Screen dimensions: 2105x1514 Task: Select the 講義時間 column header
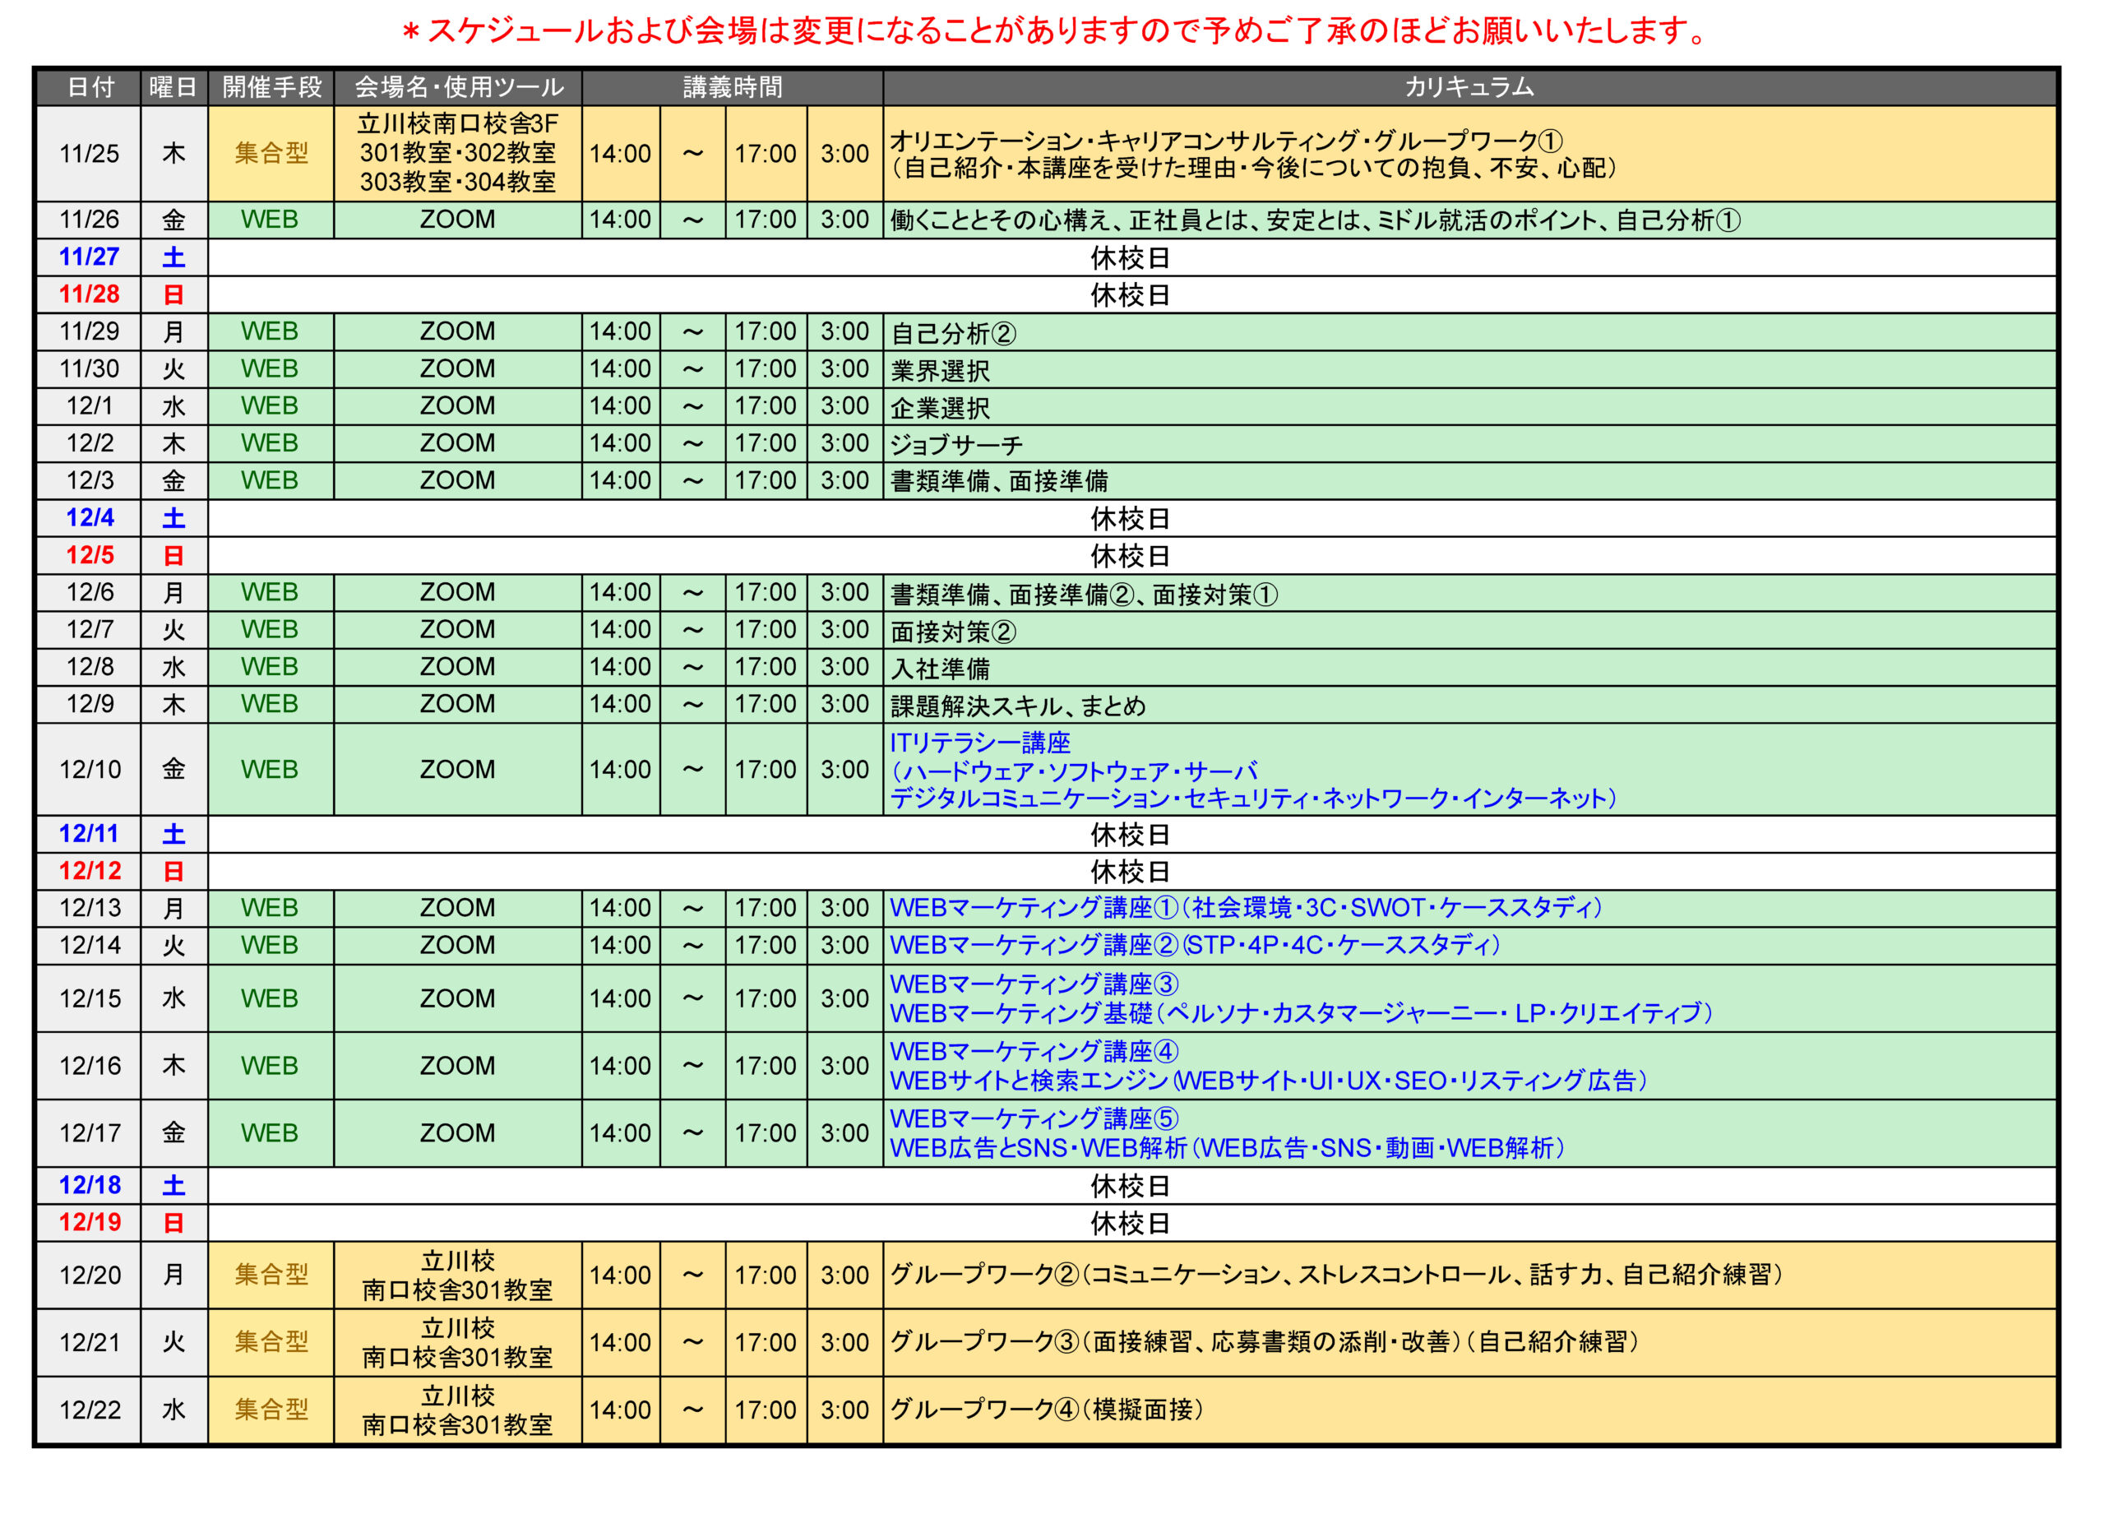(x=733, y=87)
